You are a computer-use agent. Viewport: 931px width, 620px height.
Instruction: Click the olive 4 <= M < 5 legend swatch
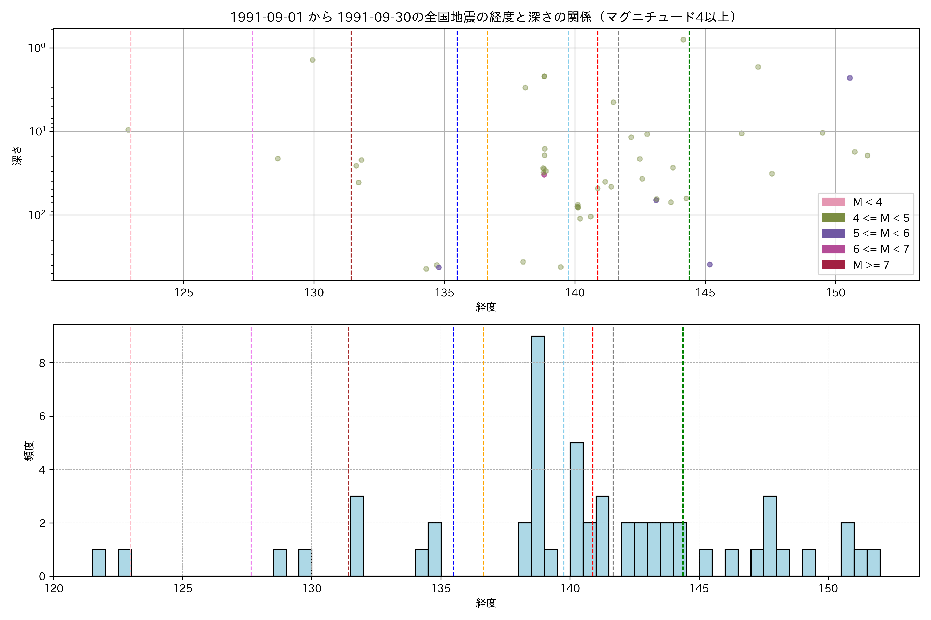pos(833,218)
